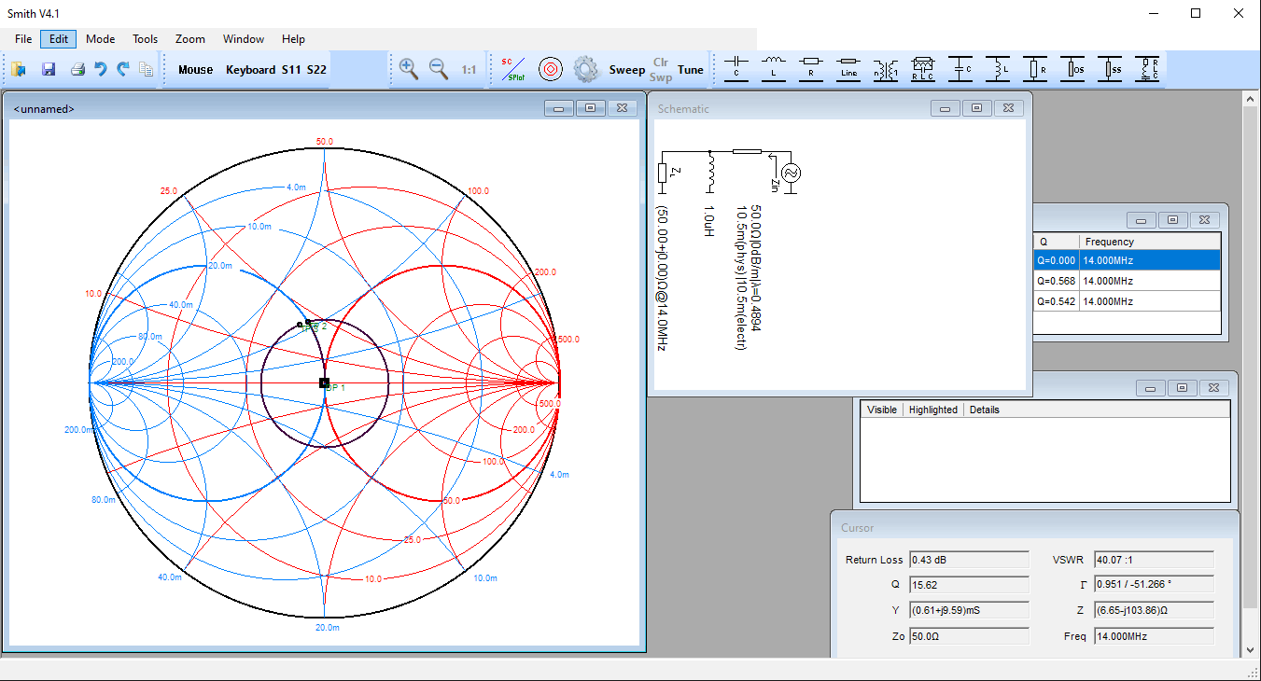Insert a shunt capacitor element
The width and height of the screenshot is (1261, 681).
coord(960,69)
